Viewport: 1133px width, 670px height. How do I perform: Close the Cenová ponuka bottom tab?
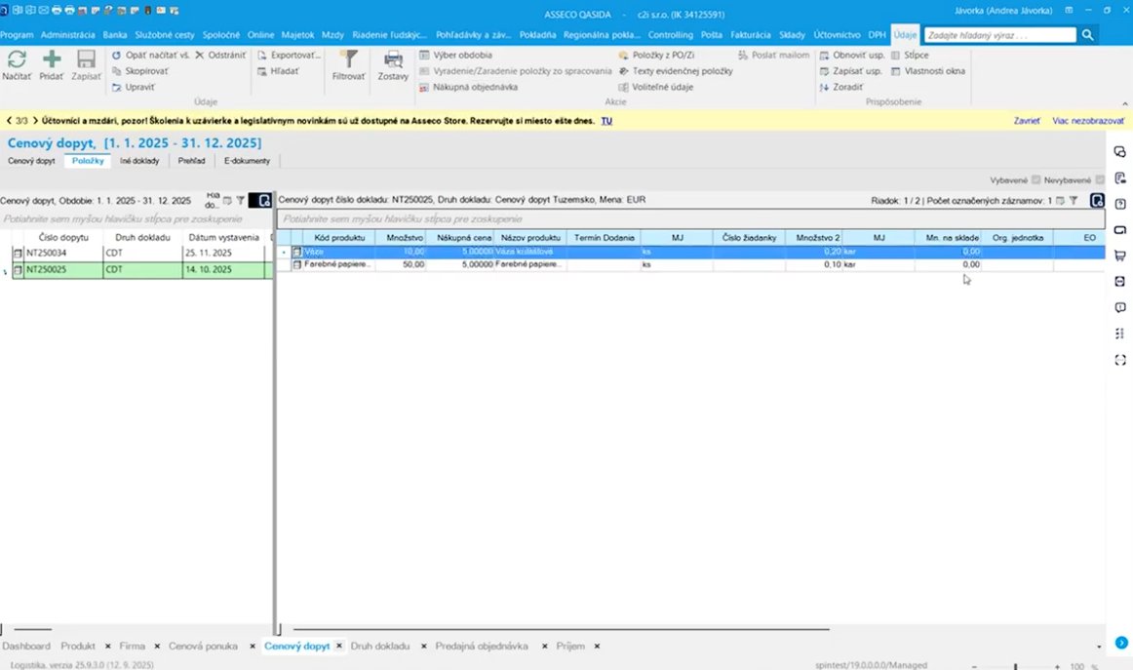253,647
